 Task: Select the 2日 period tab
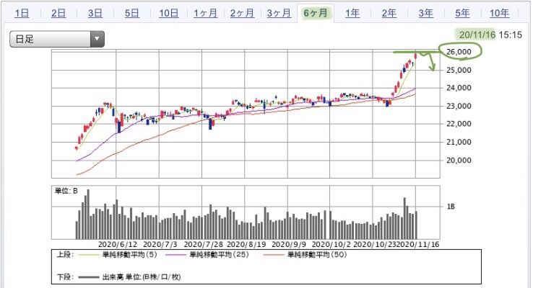(x=58, y=13)
